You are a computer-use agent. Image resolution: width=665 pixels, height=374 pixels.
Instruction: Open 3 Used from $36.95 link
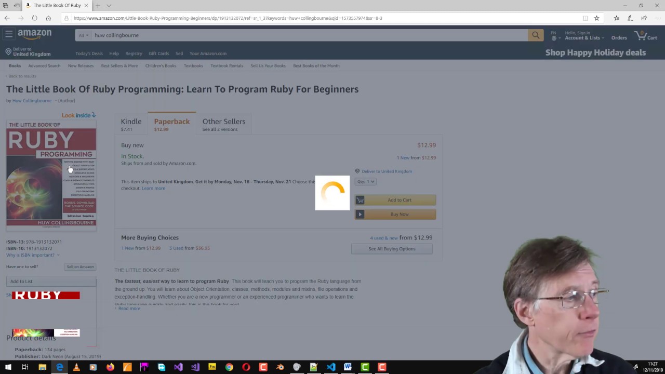tap(190, 248)
